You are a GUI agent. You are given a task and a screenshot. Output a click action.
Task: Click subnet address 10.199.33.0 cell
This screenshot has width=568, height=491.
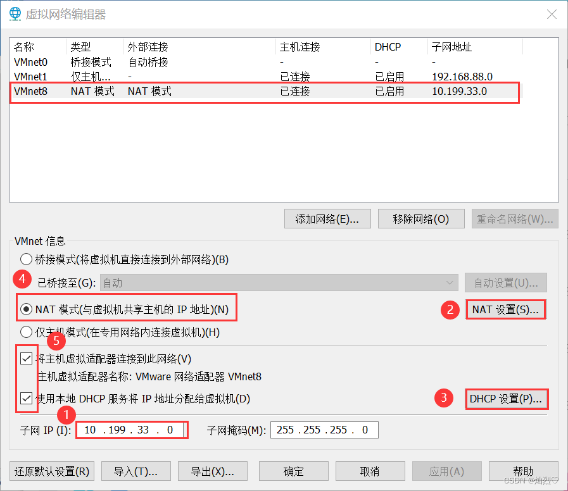(459, 91)
